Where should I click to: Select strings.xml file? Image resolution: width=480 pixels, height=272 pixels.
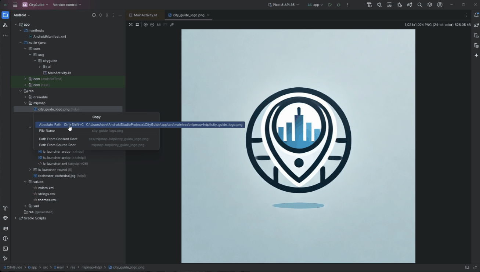pos(47,194)
